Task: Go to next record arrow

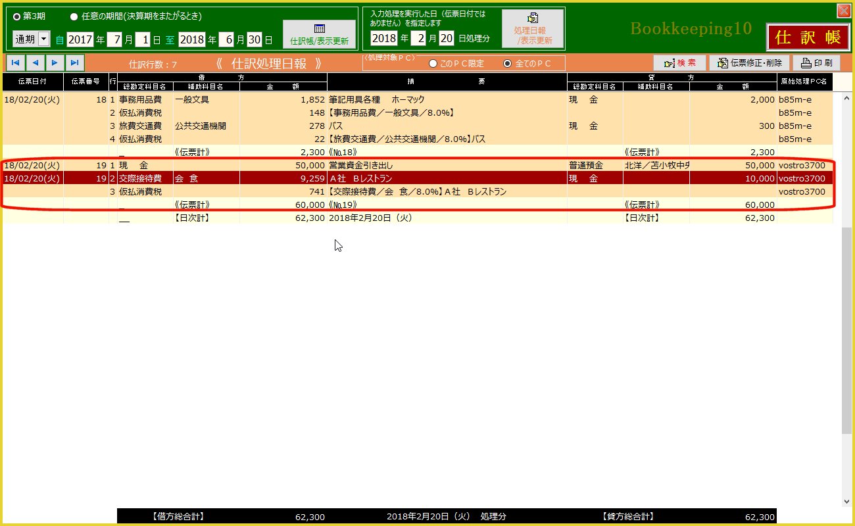Action: pos(55,63)
